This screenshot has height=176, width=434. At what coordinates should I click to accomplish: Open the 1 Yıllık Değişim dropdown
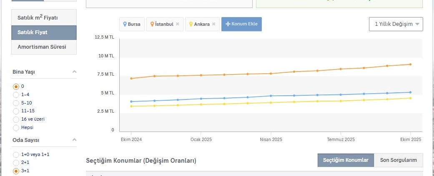[x=396, y=24]
